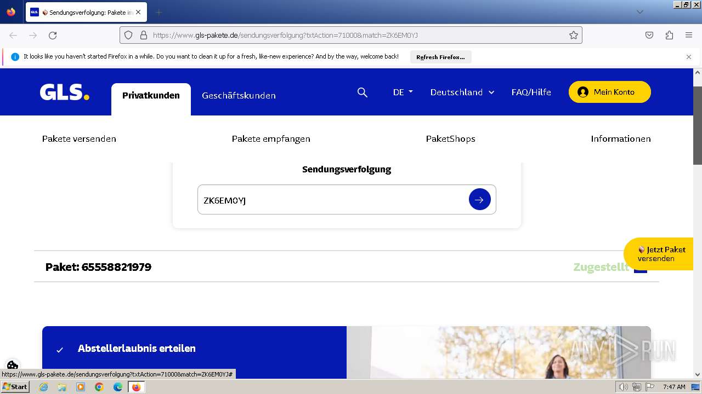The width and height of the screenshot is (702, 394).
Task: Launch Internet Explorer from taskbar
Action: [x=43, y=387]
